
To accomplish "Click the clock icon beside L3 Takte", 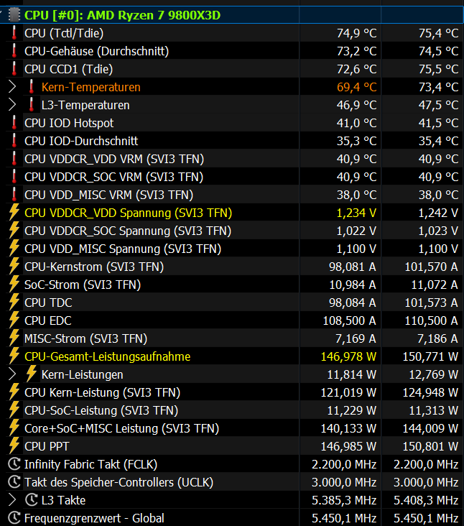I will click(x=31, y=500).
